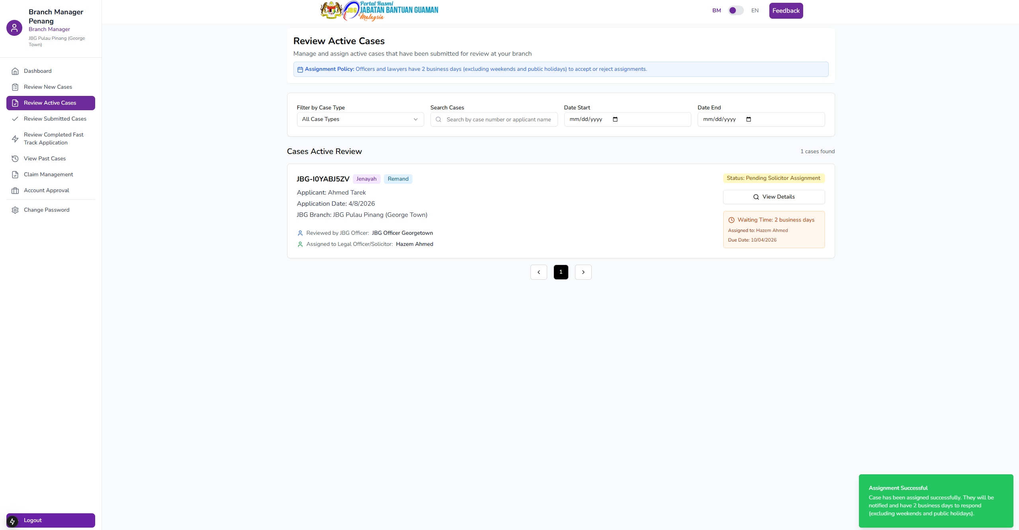Go to the next page arrow
Viewport: 1019px width, 530px height.
(x=583, y=272)
